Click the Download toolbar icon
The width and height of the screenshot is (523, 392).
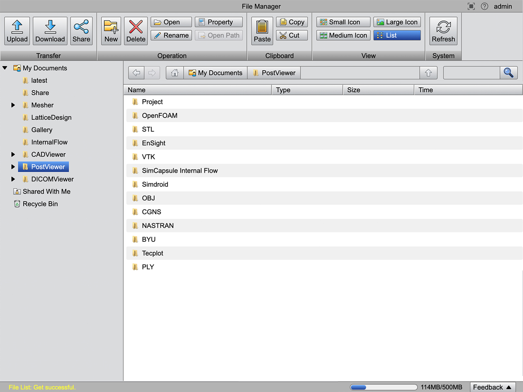click(50, 31)
